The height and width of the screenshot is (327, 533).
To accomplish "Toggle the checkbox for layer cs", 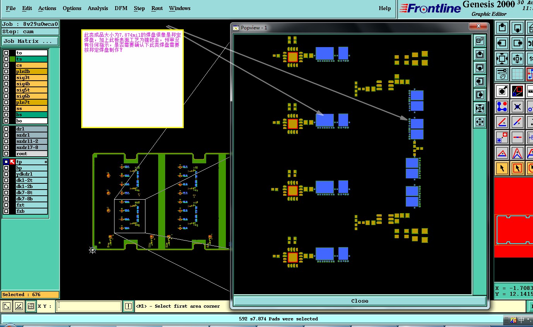I will pyautogui.click(x=6, y=65).
